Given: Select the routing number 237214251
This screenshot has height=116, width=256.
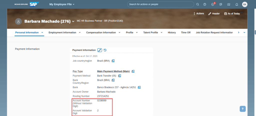Looking at the screenshot, I should 103,96.
